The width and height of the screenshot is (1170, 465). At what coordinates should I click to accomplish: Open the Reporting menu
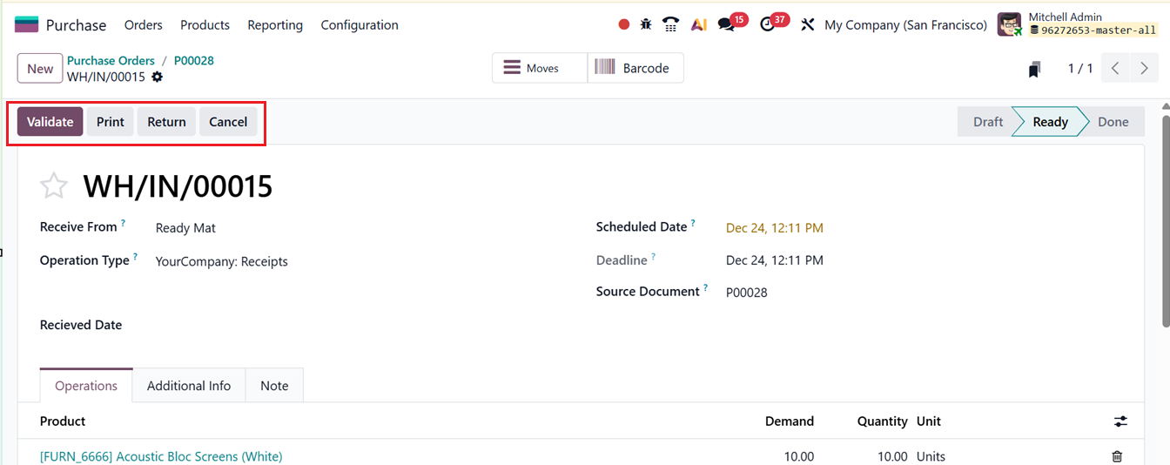275,25
